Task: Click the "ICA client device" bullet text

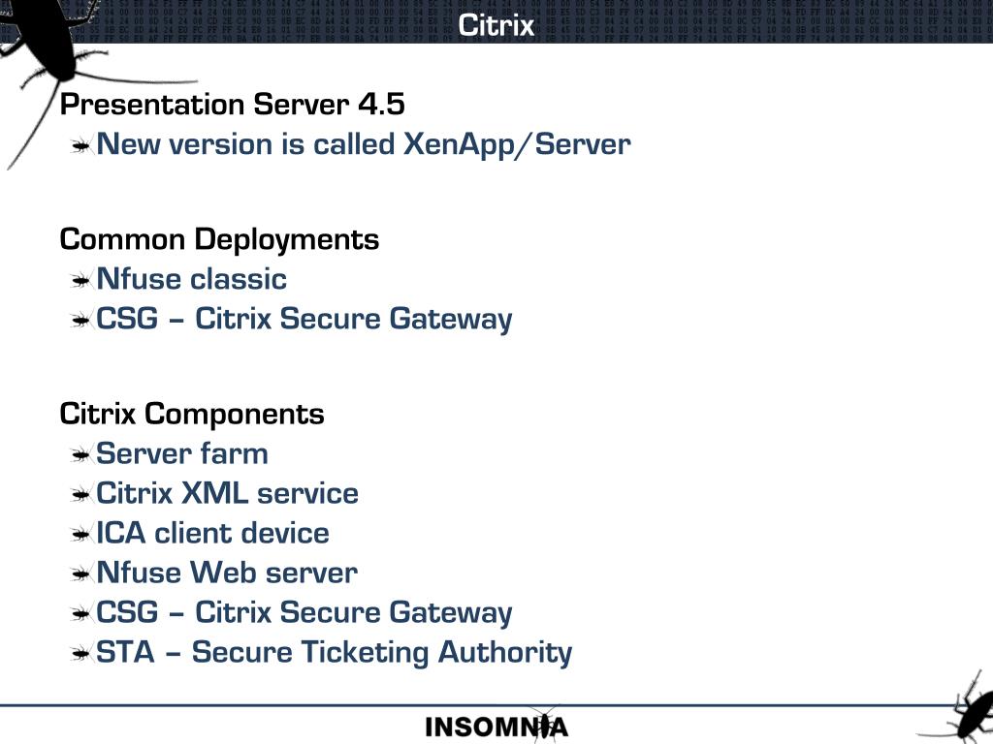Action: 212,534
